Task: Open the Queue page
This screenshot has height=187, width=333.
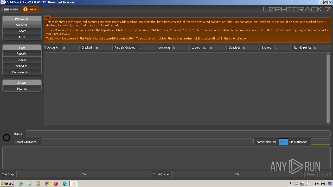Action: (22, 60)
